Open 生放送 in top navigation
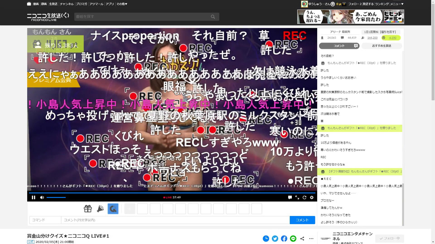Image resolution: width=435 pixels, height=244 pixels. click(x=53, y=4)
